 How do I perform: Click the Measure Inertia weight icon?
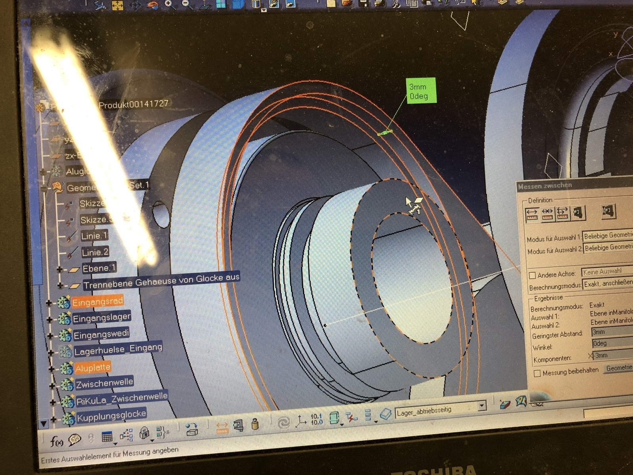pos(255,425)
